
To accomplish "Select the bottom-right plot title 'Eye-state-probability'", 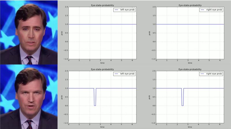I will [190, 69].
